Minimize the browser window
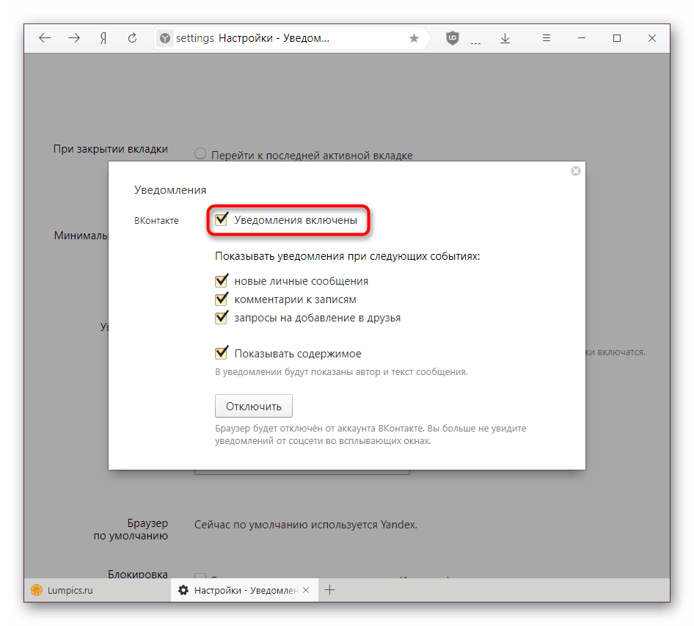The image size is (694, 626). pyautogui.click(x=582, y=38)
